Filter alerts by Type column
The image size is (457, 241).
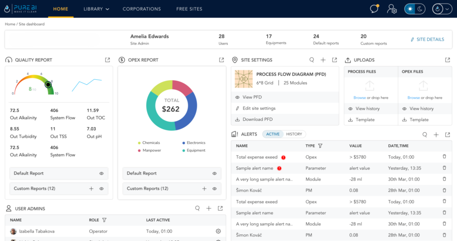pos(320,146)
